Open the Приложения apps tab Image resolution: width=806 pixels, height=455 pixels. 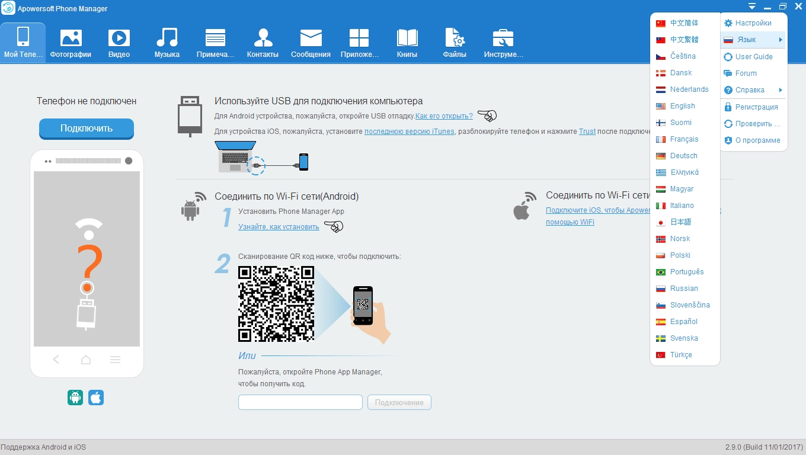point(359,43)
